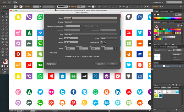Show swatches in list view
The width and height of the screenshot is (184, 112).
point(178,26)
